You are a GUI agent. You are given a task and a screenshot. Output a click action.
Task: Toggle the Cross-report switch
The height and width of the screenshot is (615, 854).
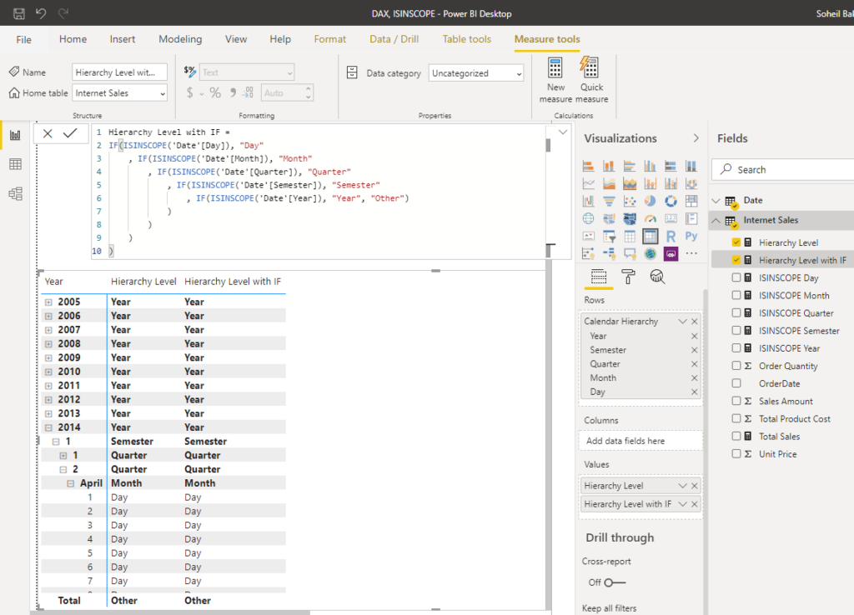tap(615, 582)
